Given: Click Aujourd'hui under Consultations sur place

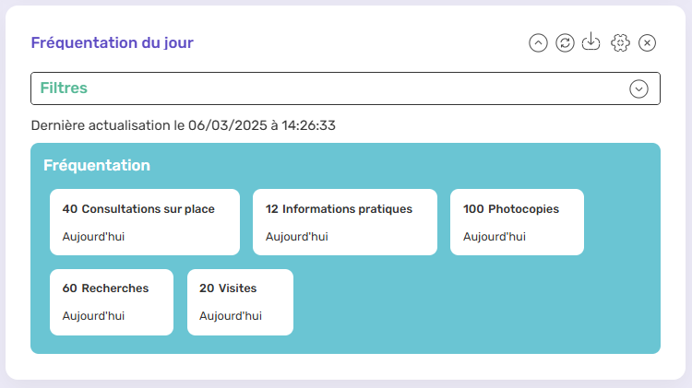Looking at the screenshot, I should click(x=93, y=237).
